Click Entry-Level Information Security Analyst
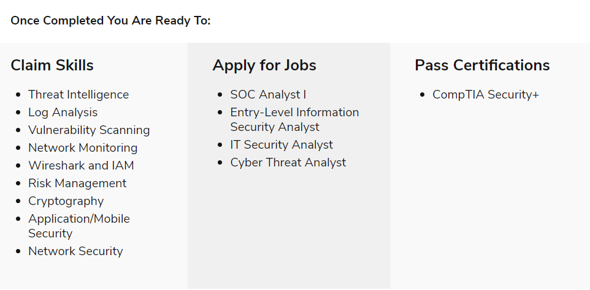This screenshot has width=590, height=290. click(x=294, y=119)
